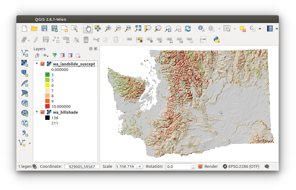This screenshot has height=190, width=296.
Task: Open the Scale dropdown
Action: pos(140,166)
